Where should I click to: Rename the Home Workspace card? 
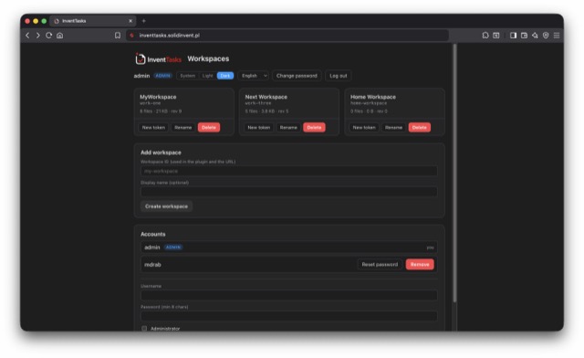click(393, 128)
